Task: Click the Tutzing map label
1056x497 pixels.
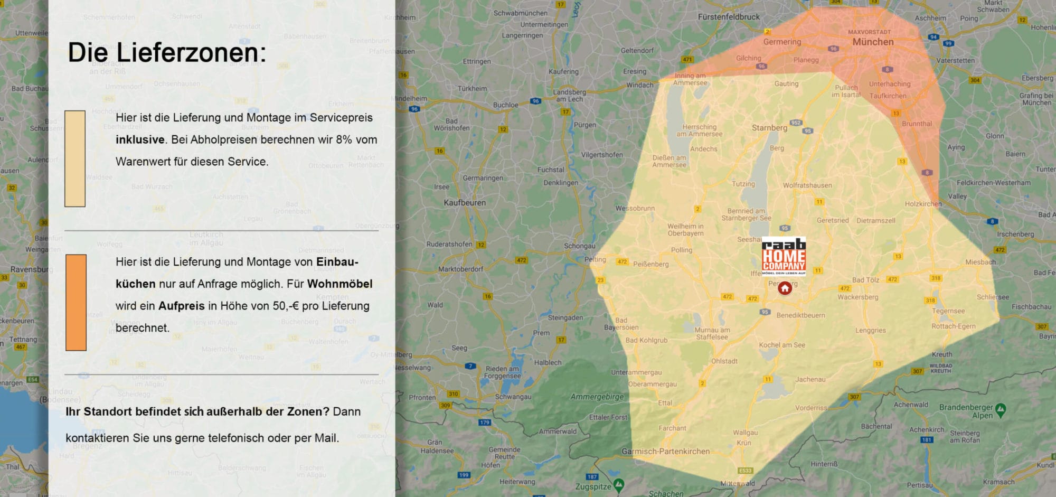Action: coord(743,184)
